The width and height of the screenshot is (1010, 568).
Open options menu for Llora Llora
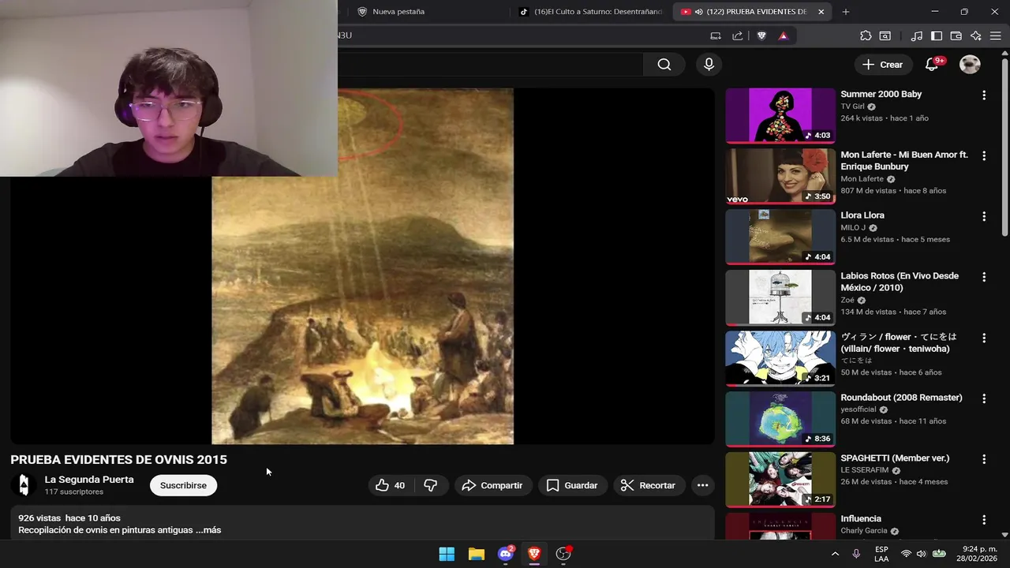click(983, 216)
